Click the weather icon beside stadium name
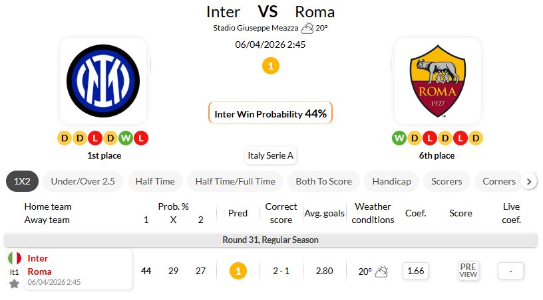The width and height of the screenshot is (543, 300). coord(307,28)
